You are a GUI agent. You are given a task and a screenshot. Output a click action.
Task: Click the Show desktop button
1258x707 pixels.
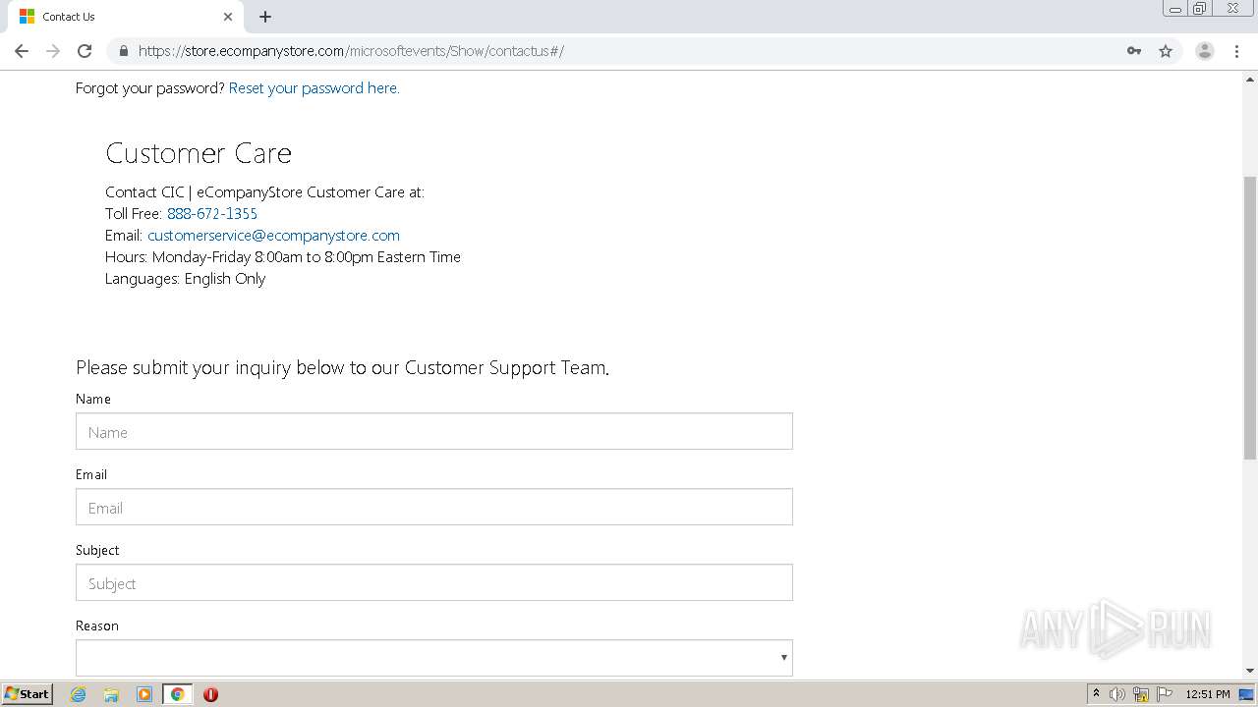[x=1247, y=694]
